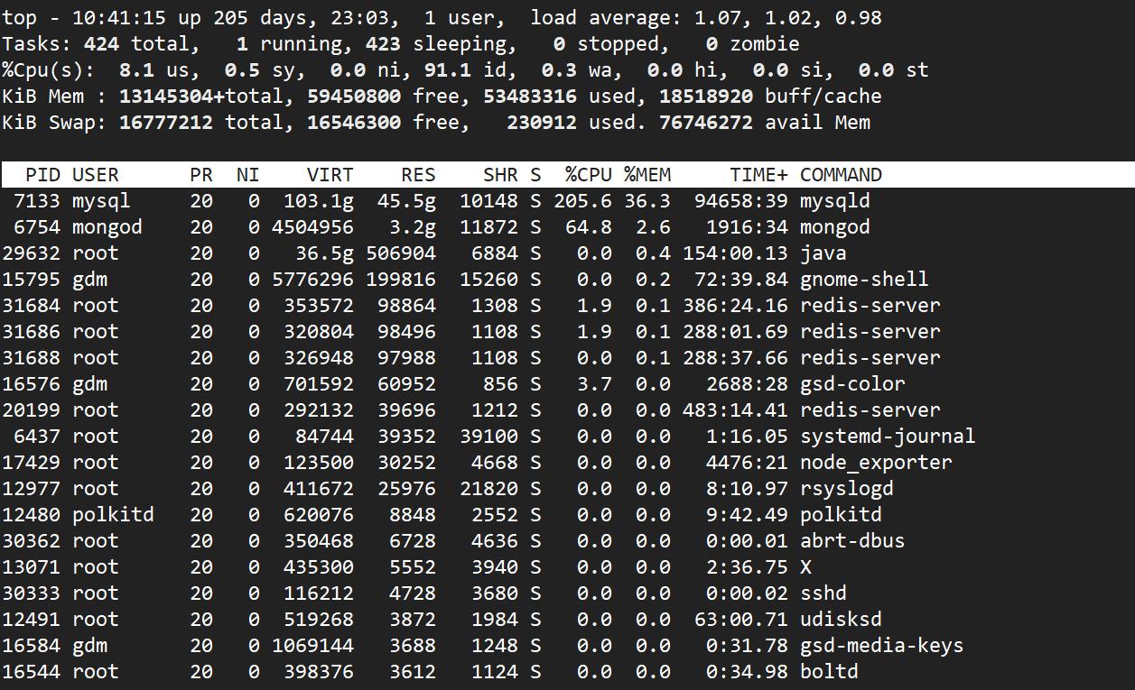
Task: Click the polkitd command name
Action: [842, 515]
